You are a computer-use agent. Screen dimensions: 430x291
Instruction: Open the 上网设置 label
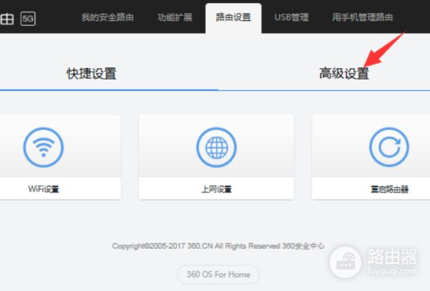216,189
